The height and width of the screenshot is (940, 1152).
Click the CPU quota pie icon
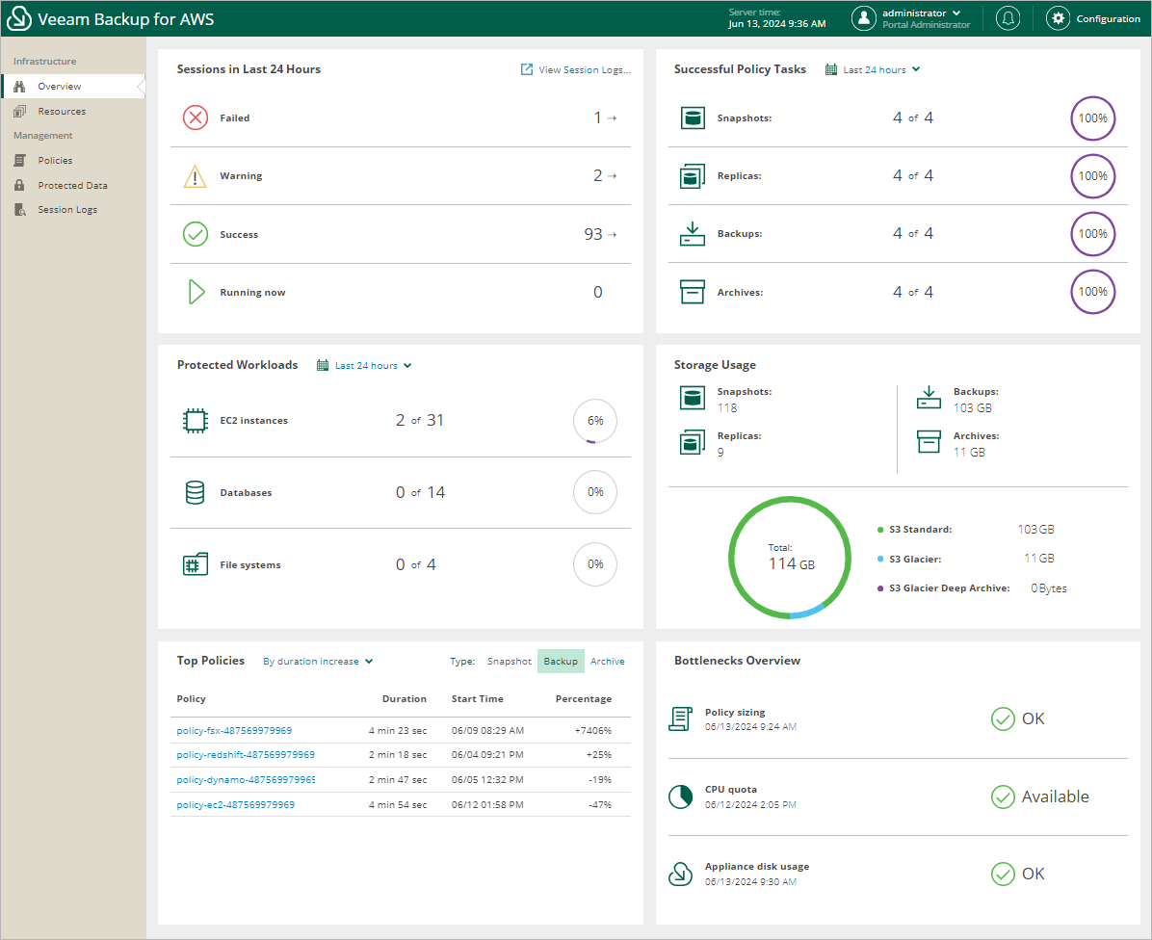681,796
